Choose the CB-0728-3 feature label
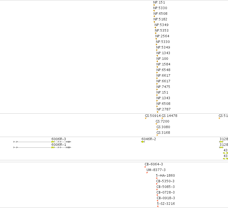Screen dimensions: 228x208 (166, 192)
